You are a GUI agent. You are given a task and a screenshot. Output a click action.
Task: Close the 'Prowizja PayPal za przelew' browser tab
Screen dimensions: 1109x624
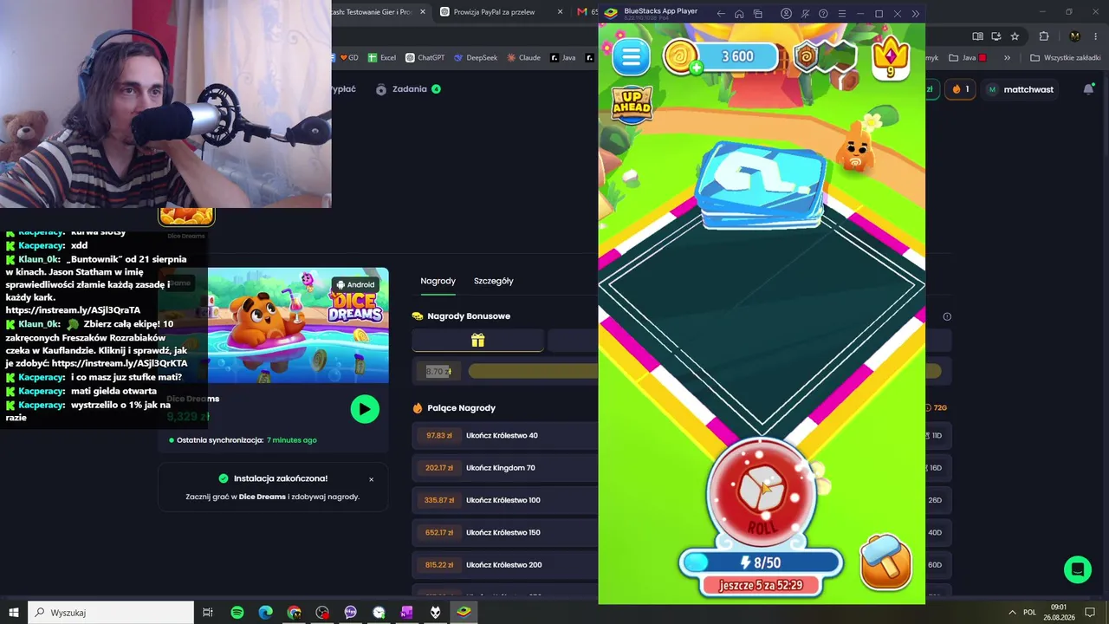(x=560, y=12)
